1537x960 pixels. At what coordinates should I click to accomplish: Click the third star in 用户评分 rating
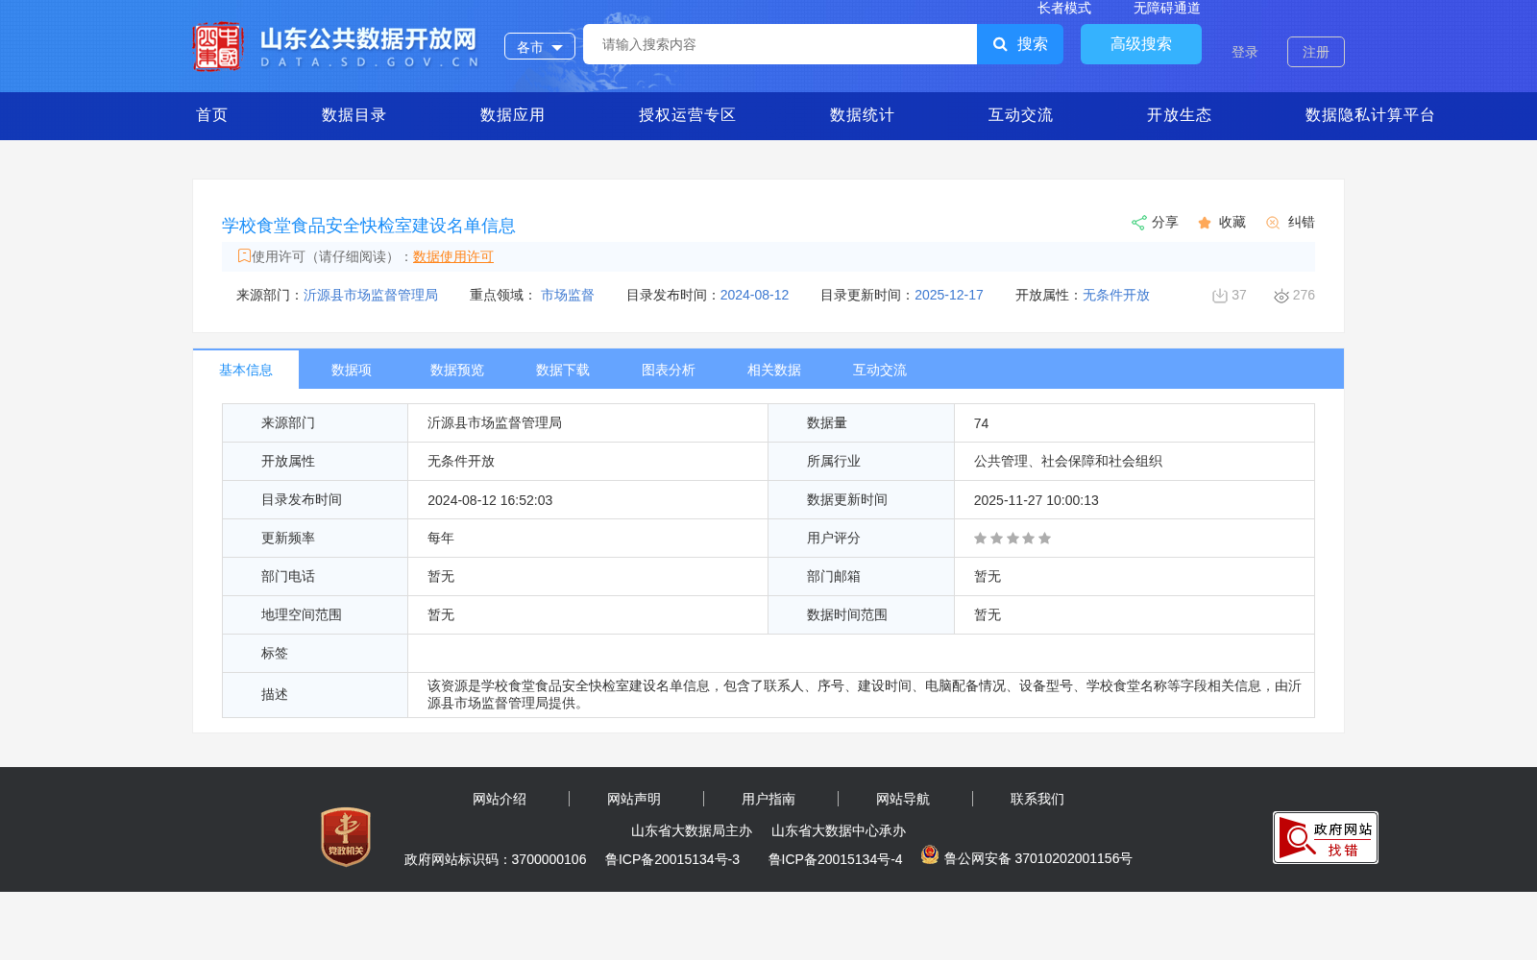(x=1012, y=539)
